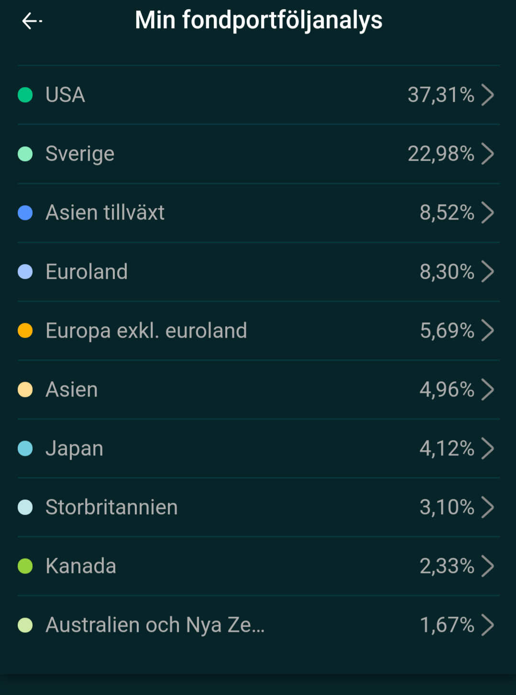Click the Storbritannien chevron arrow
The image size is (516, 695).
pyautogui.click(x=487, y=507)
